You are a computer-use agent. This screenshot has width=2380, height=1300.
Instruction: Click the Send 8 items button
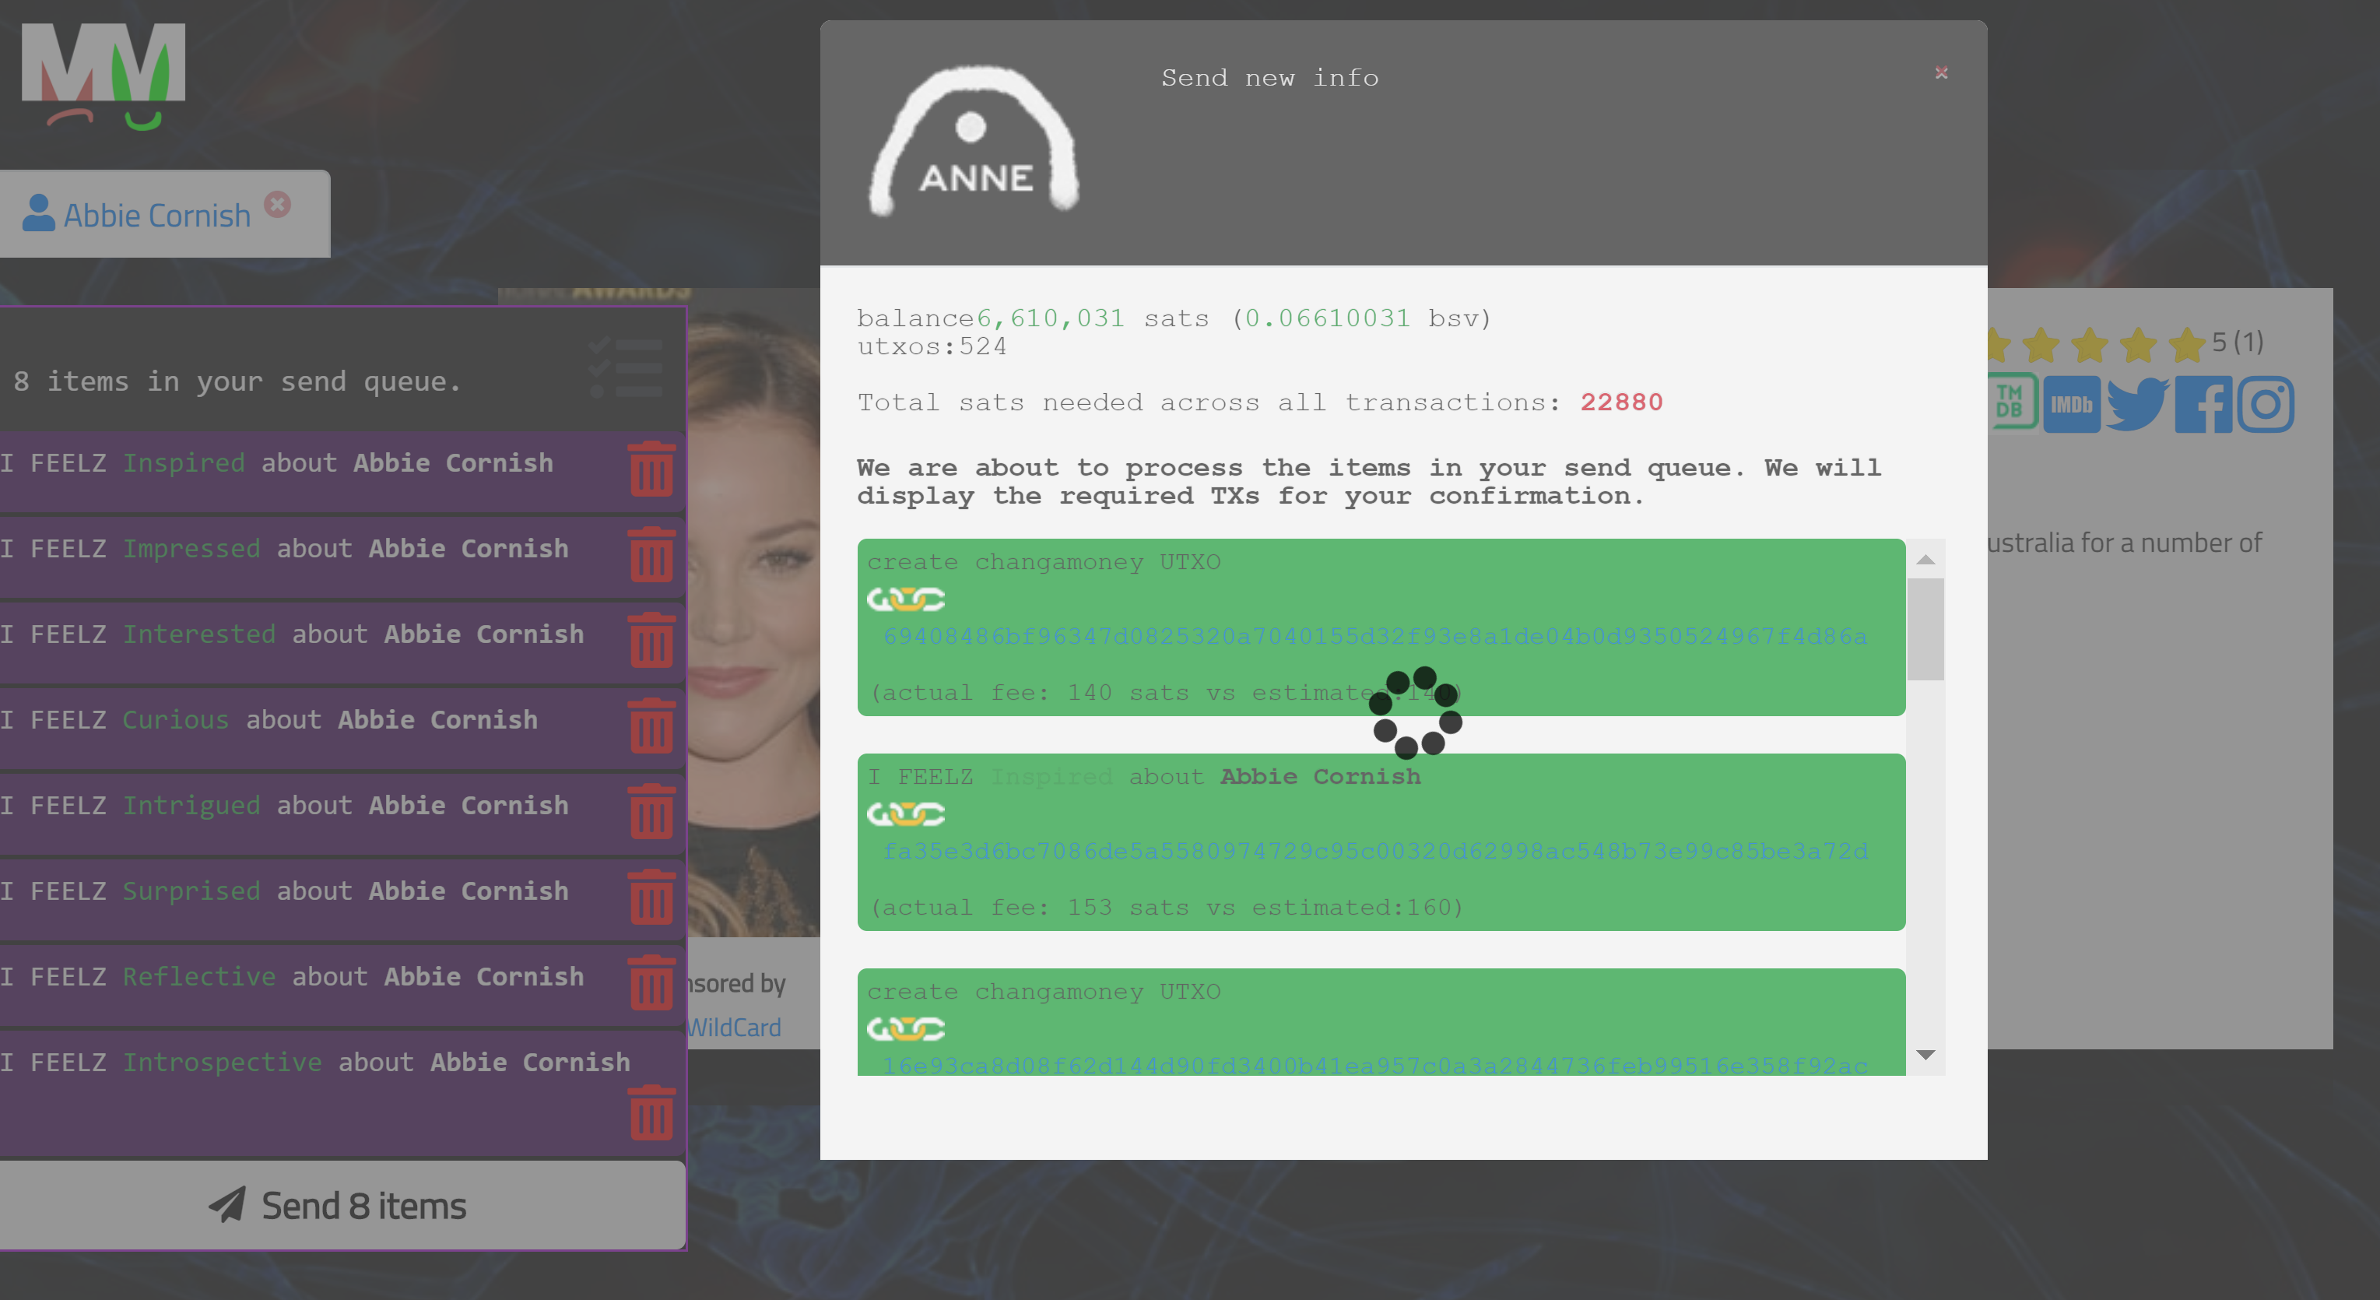[342, 1206]
